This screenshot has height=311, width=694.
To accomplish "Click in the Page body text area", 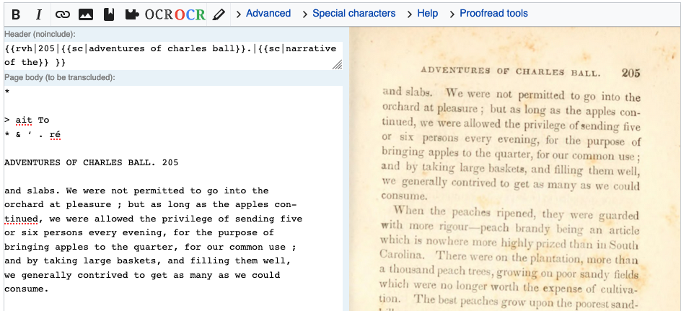I will [x=173, y=198].
